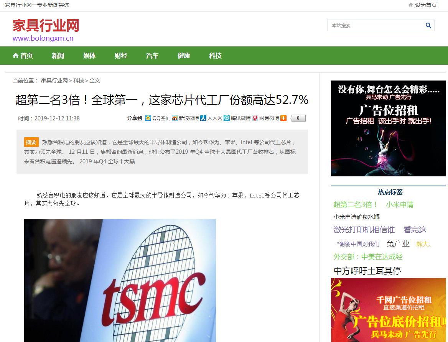Click hot tag 中方呼吁土耳其停
This screenshot has height=342, width=448.
[367, 271]
